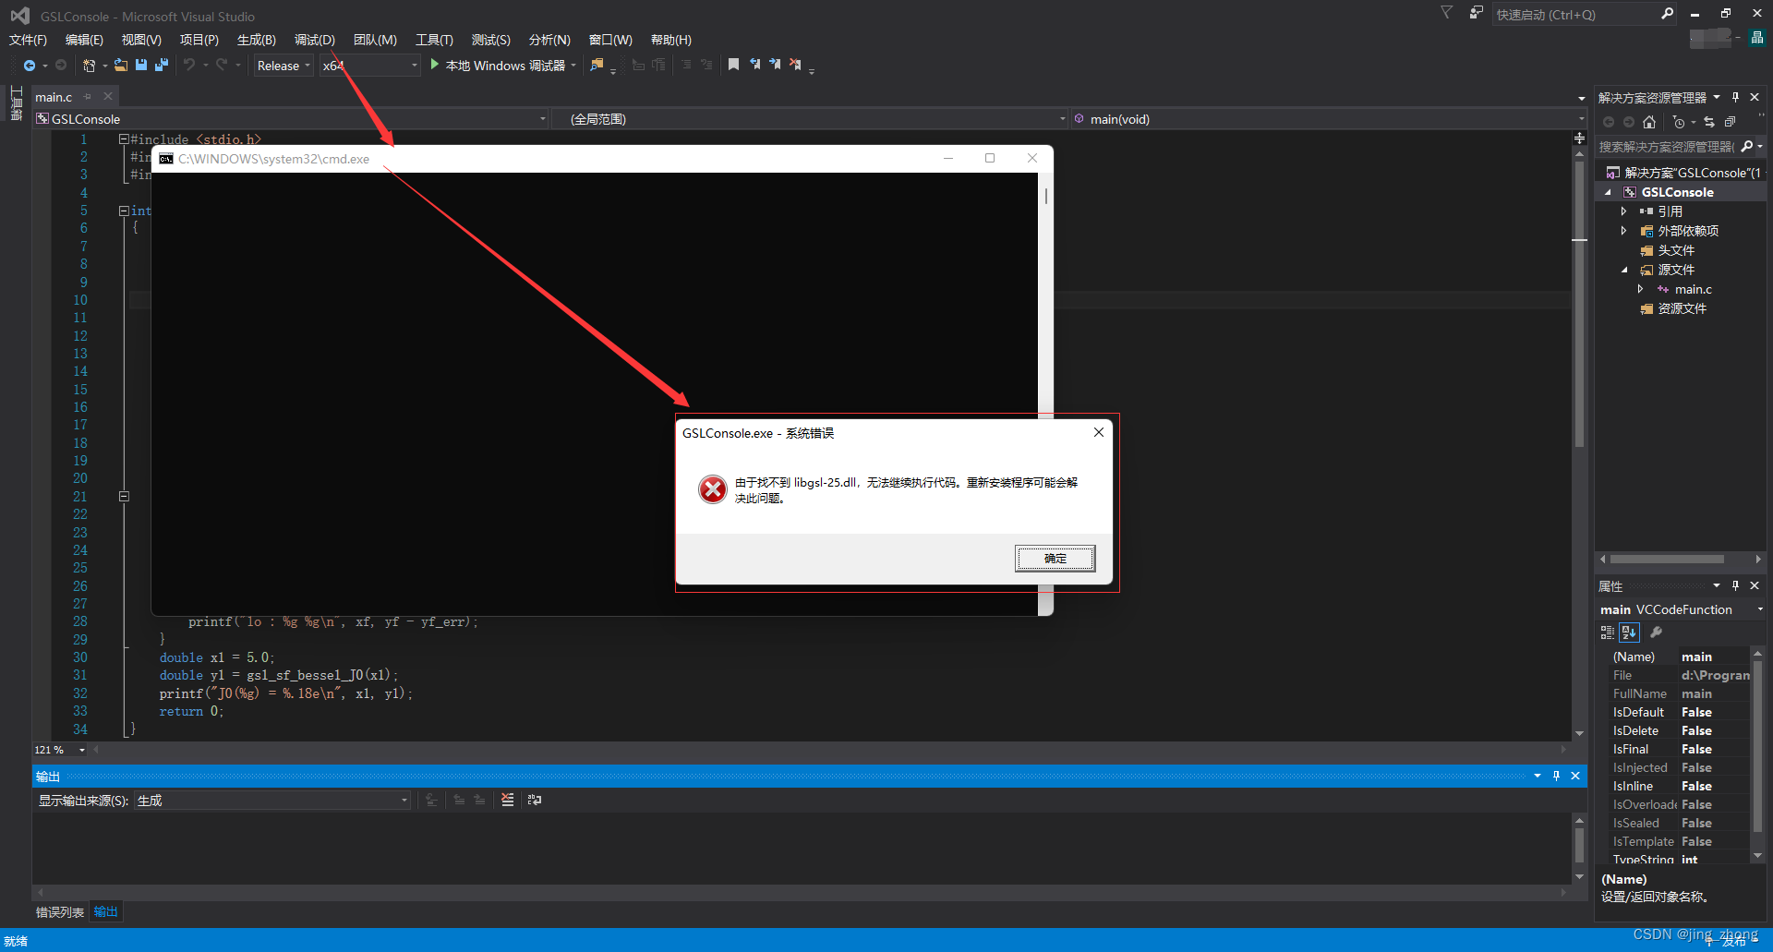1773x952 pixels.
Task: Click the save all icon
Action: (162, 66)
